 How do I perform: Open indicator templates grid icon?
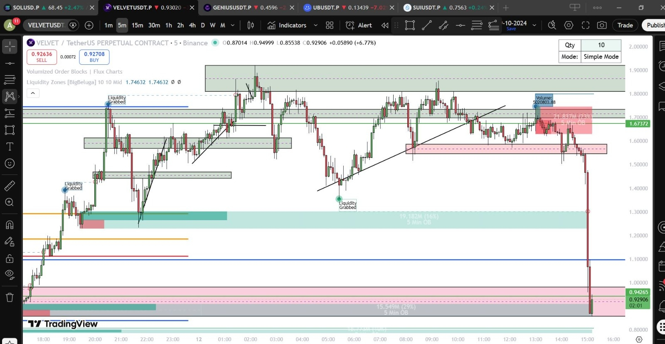tap(330, 25)
